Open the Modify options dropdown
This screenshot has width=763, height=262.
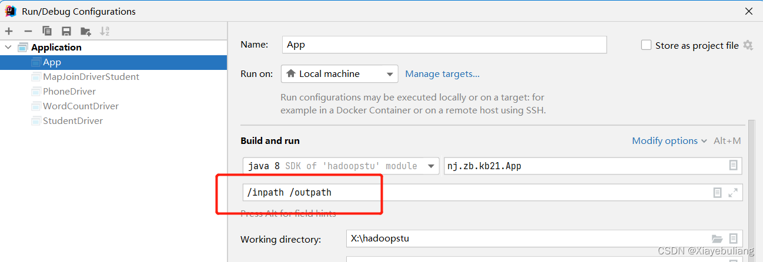point(669,141)
